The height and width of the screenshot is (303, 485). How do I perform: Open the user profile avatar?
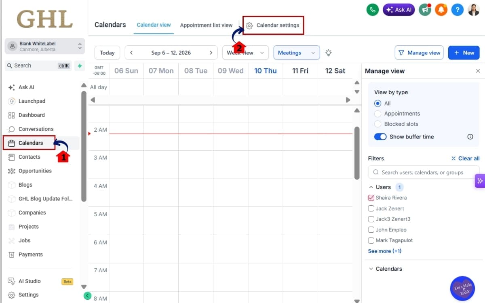[473, 9]
